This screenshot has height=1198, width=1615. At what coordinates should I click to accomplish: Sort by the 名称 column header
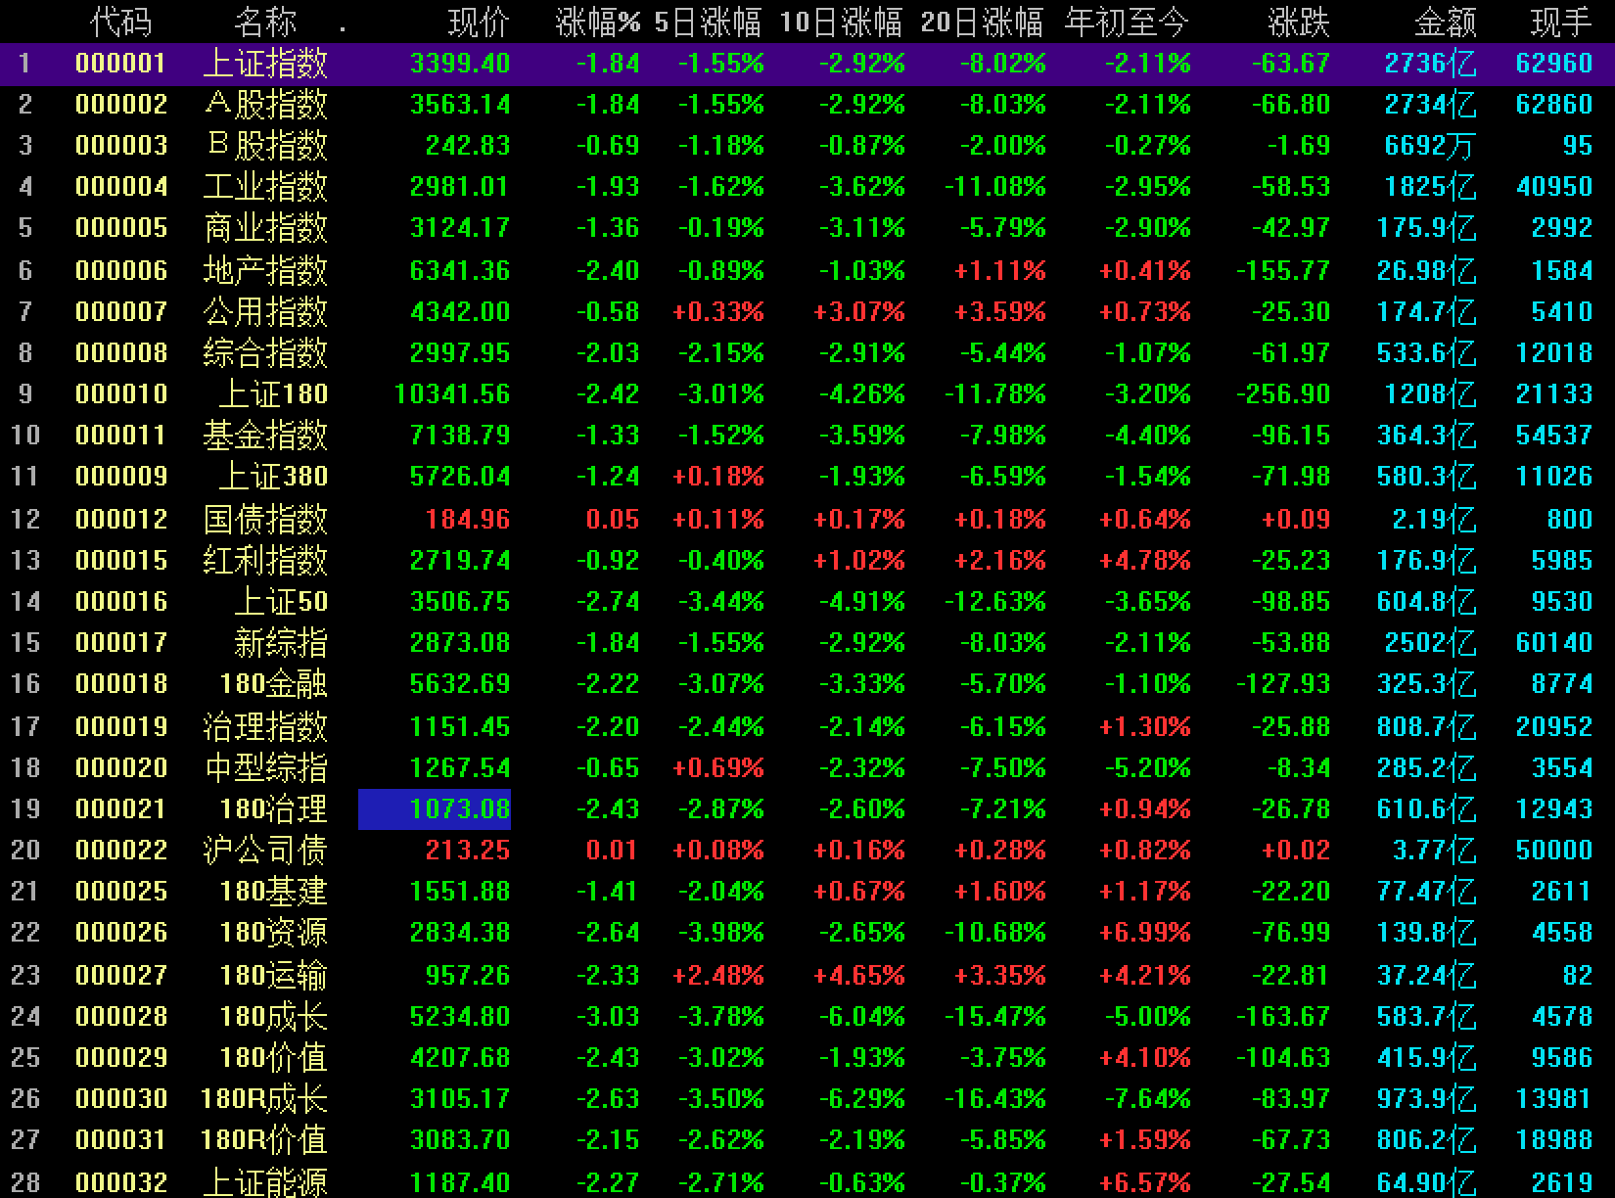265,21
